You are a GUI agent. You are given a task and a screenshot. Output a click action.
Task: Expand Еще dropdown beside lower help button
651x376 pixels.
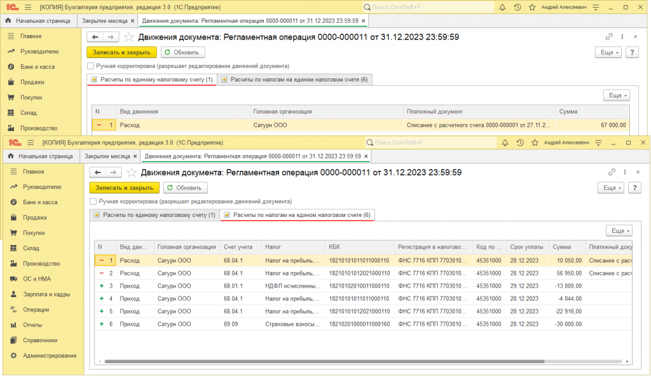click(610, 188)
